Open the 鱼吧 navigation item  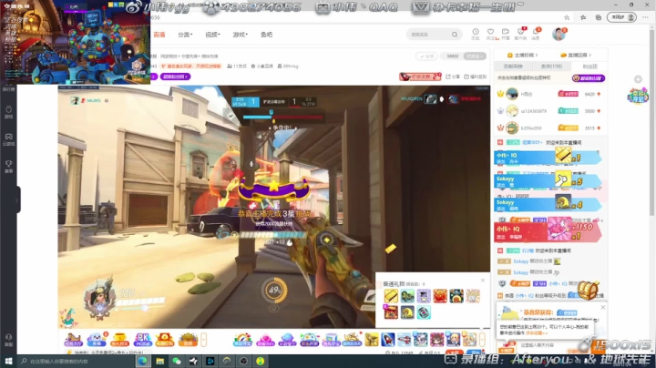(x=266, y=35)
